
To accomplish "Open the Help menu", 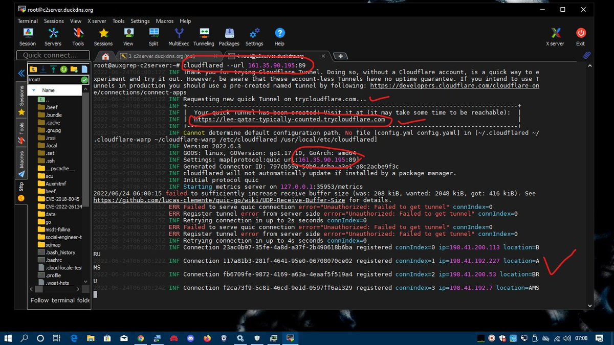I will (x=185, y=21).
